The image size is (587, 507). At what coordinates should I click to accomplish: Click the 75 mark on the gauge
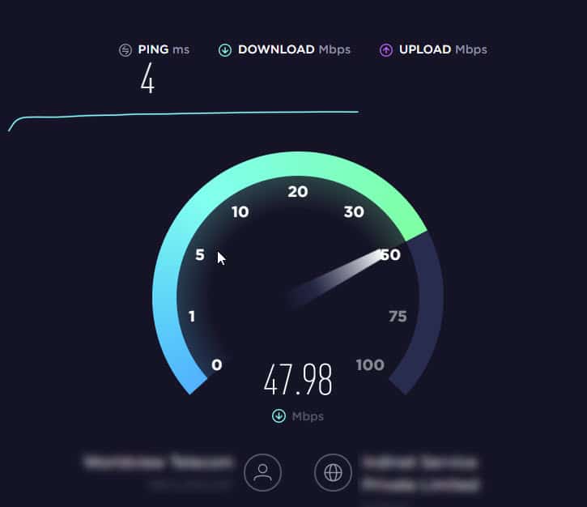click(x=398, y=317)
